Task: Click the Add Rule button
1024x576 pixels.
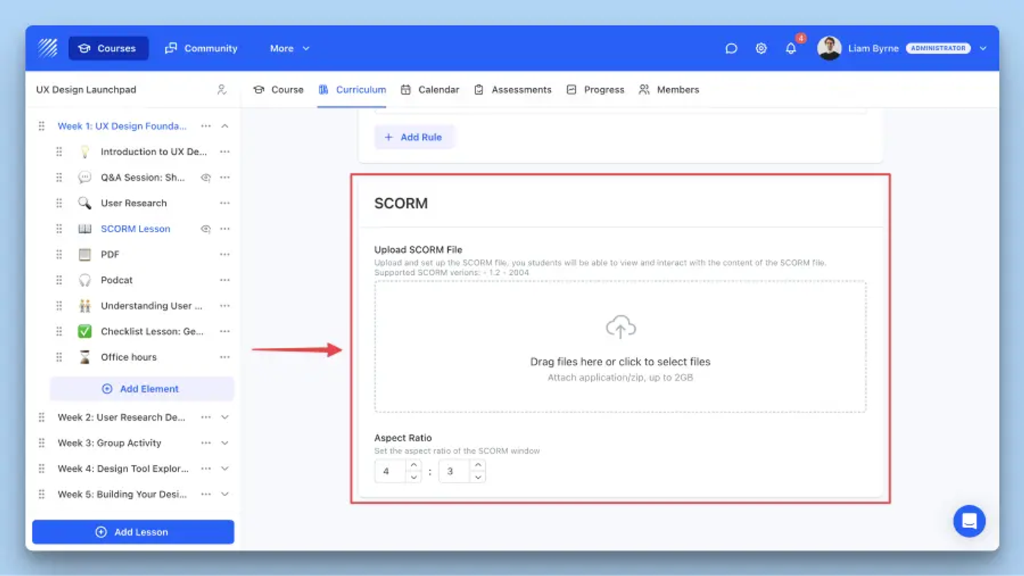Action: 414,137
